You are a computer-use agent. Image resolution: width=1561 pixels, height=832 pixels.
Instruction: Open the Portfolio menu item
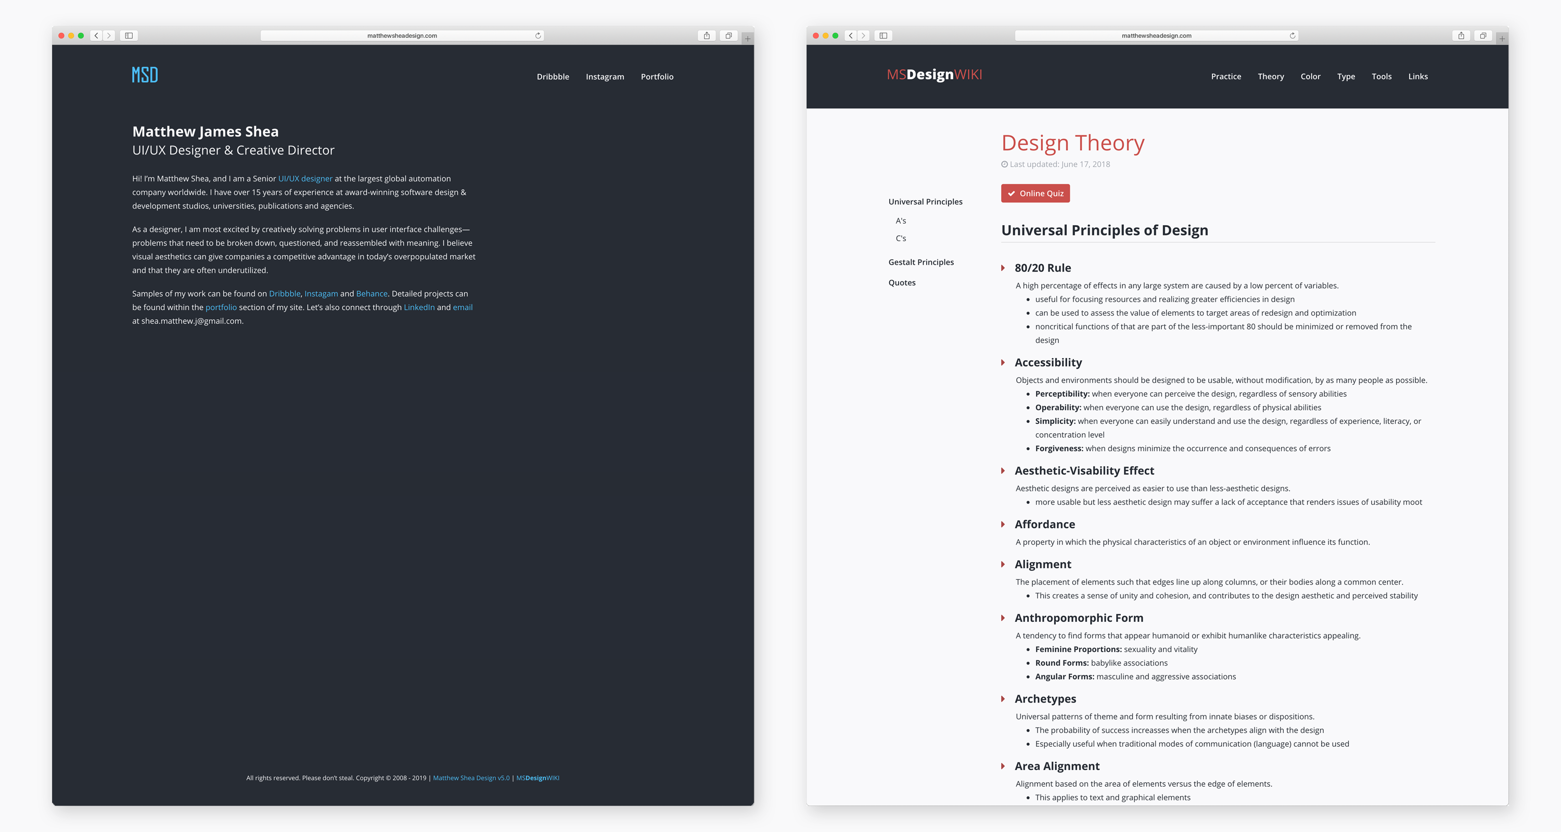658,76
